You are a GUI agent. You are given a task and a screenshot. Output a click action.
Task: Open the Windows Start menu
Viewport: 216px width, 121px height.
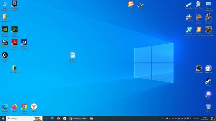point(3,118)
